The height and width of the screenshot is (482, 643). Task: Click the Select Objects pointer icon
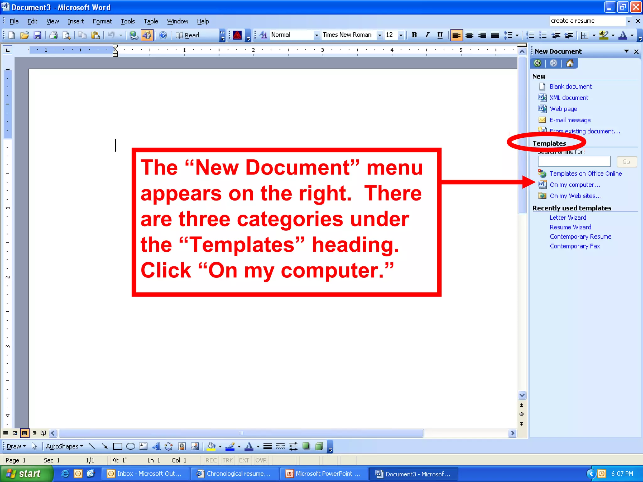tap(34, 446)
